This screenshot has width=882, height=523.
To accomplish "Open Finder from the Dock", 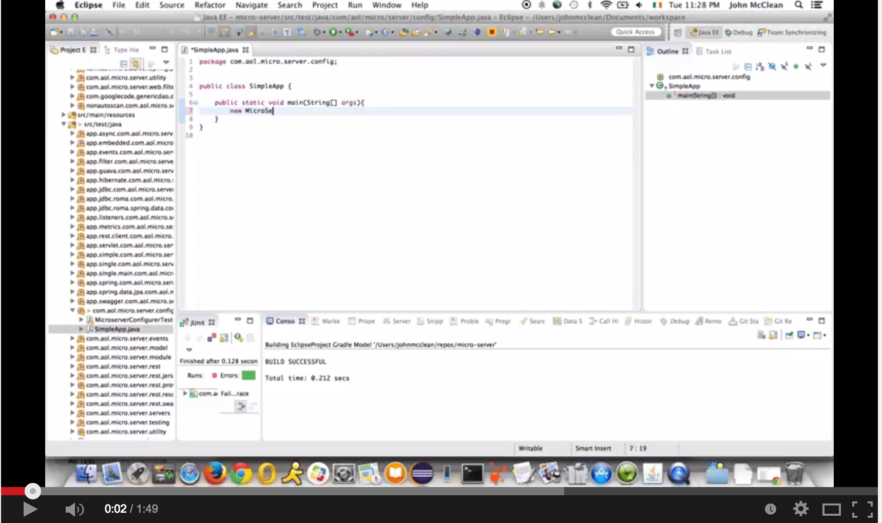I will [87, 473].
